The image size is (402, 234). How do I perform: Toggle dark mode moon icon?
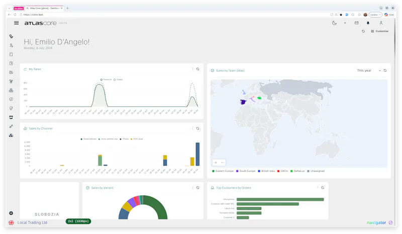coord(334,23)
